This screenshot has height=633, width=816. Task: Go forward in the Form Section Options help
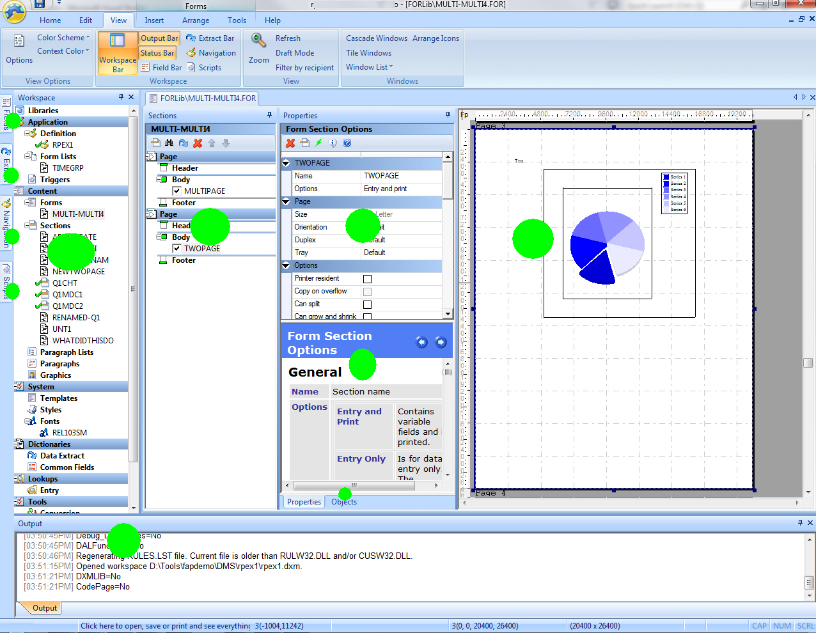[441, 342]
